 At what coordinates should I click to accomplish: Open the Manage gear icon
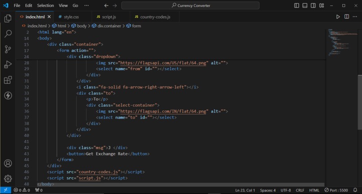(x=8, y=179)
